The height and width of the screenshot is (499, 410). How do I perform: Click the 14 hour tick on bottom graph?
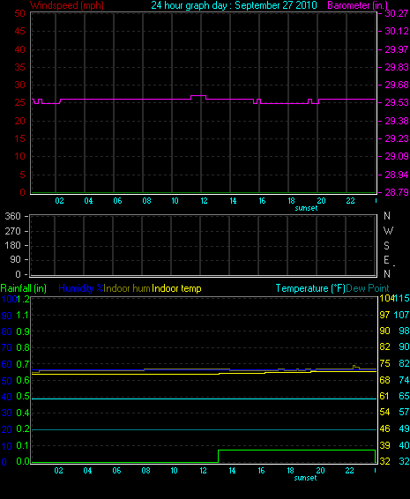pyautogui.click(x=233, y=471)
